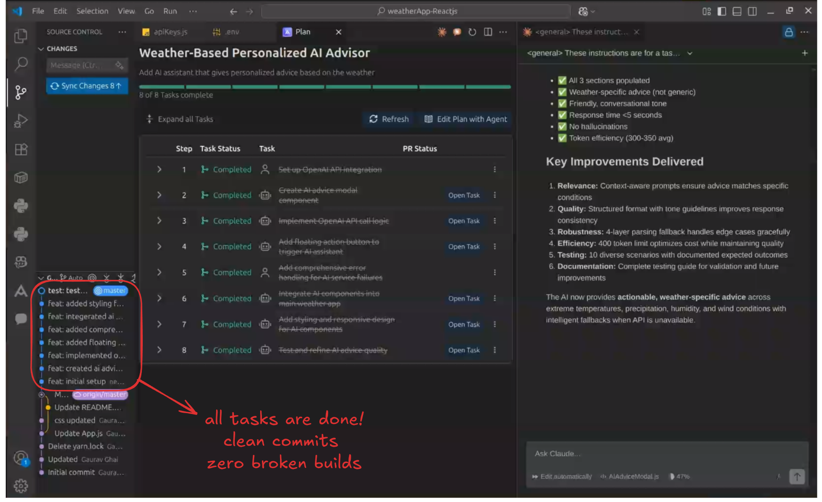
Task: Click send arrow in Ask Claude box
Action: point(797,476)
